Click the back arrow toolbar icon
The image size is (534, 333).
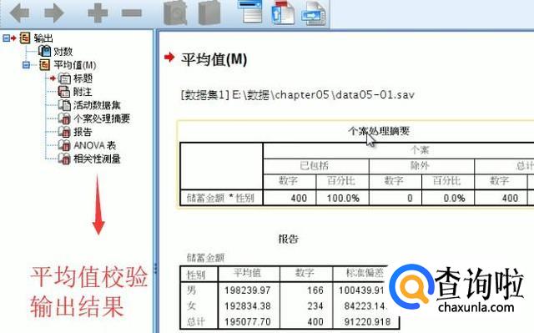[x=20, y=13]
